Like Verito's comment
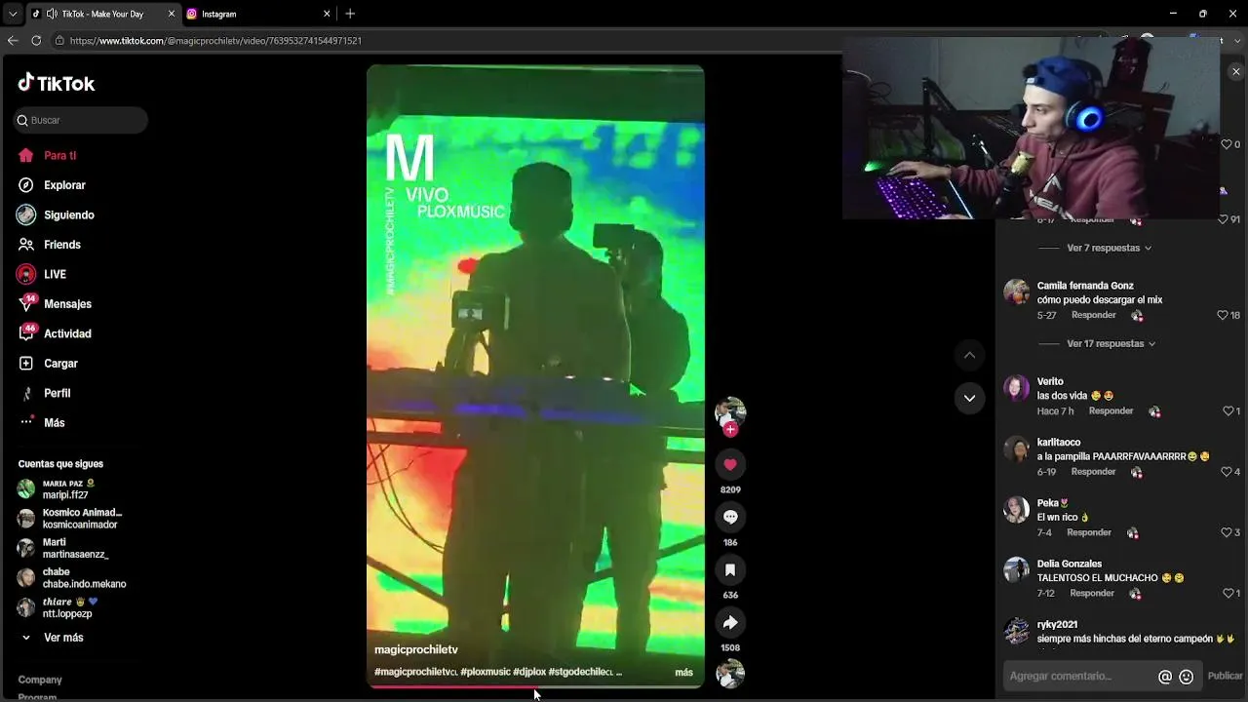 pyautogui.click(x=1228, y=411)
